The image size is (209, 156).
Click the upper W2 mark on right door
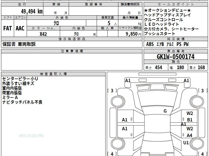(x=190, y=113)
